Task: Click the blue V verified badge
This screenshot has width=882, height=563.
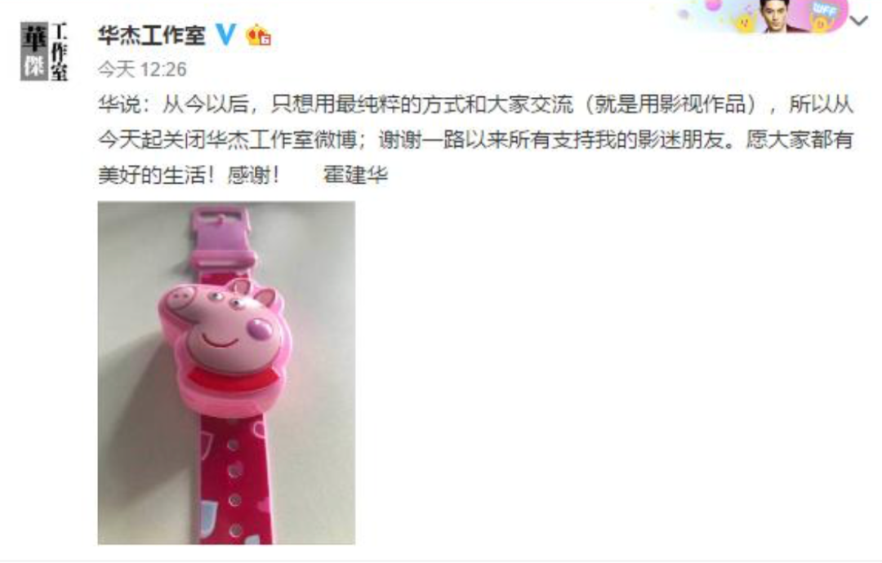Action: click(226, 35)
